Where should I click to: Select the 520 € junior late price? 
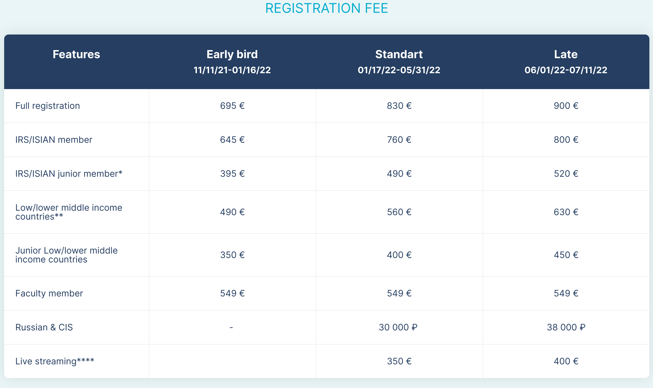coord(566,174)
